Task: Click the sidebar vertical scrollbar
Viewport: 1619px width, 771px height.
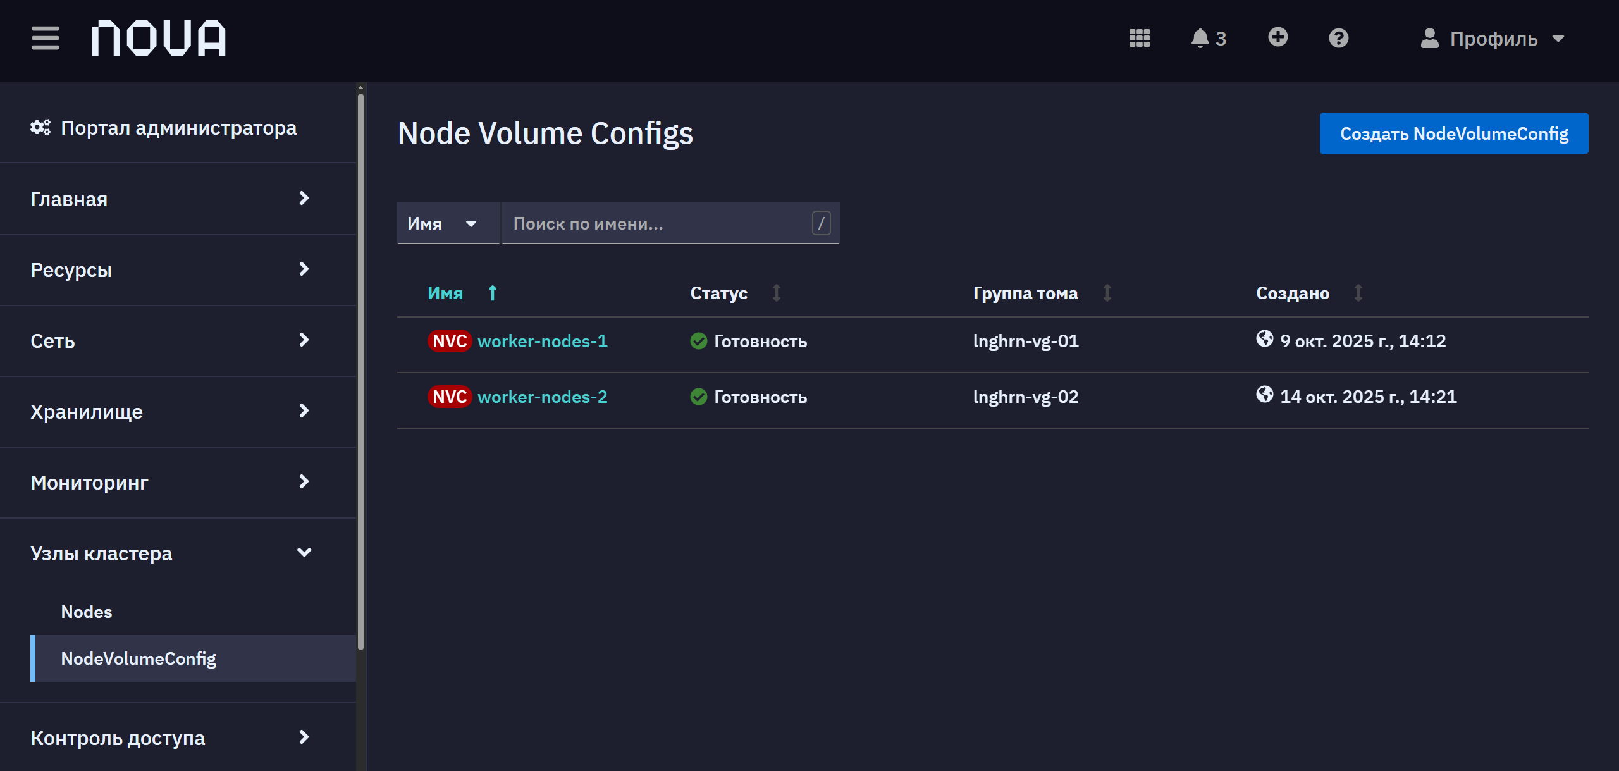Action: (360, 371)
